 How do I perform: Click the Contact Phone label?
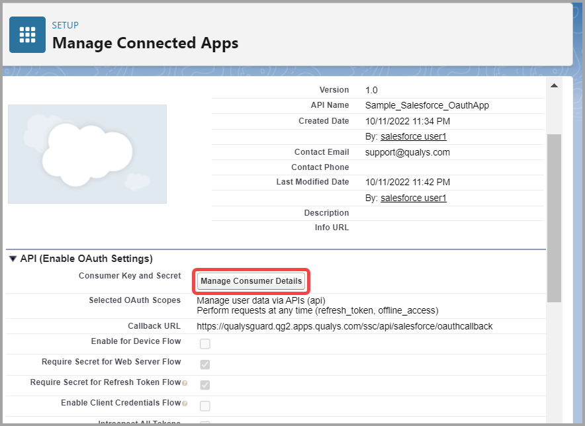[320, 167]
